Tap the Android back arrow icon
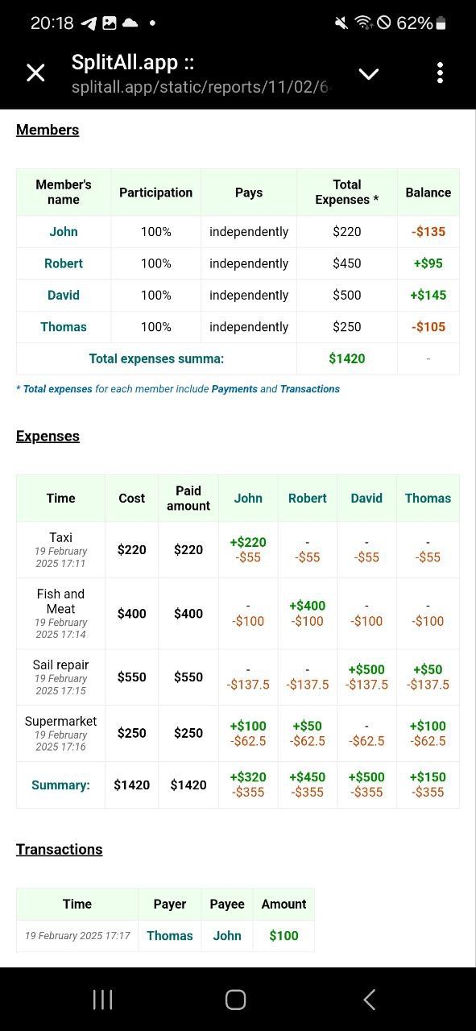The width and height of the screenshot is (476, 1031). [369, 1000]
